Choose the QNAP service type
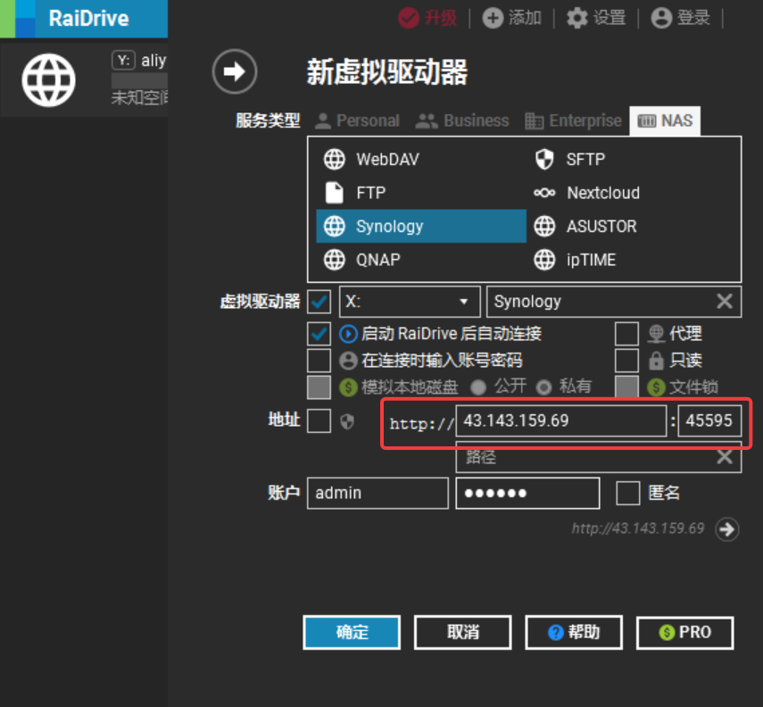 (421, 260)
